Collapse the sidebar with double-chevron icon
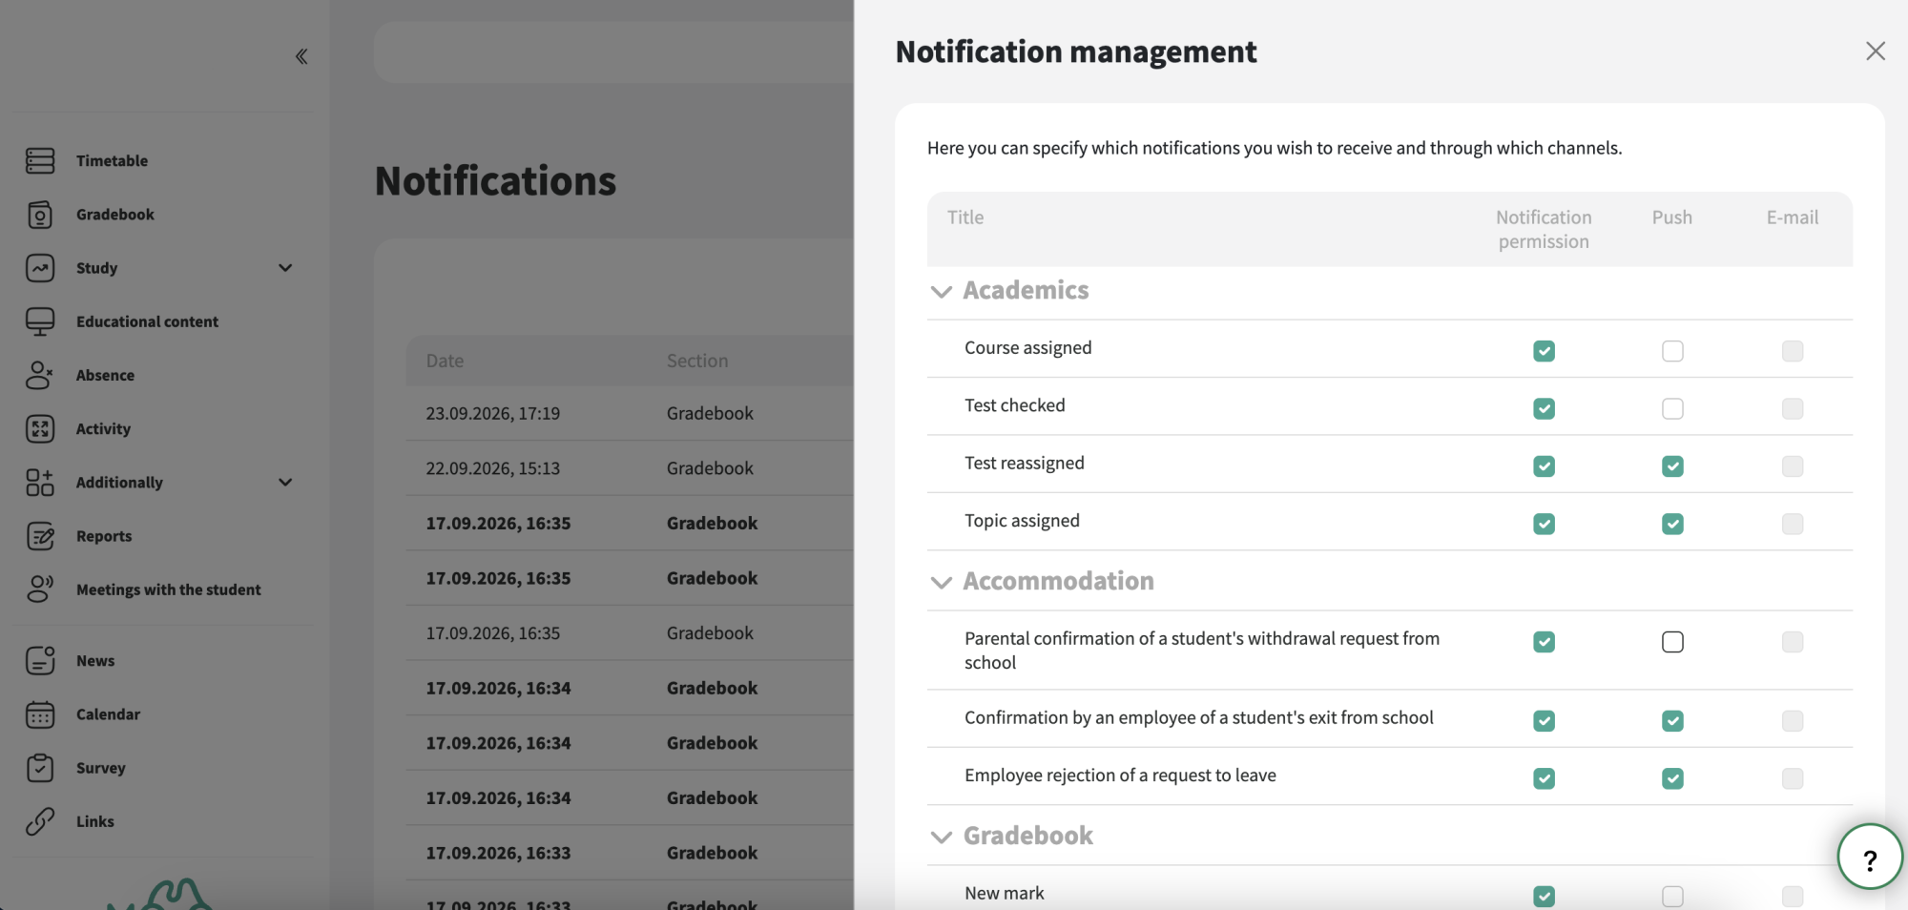The height and width of the screenshot is (910, 1908). [x=301, y=56]
